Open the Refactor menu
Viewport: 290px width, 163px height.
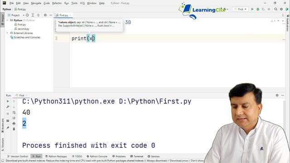tap(57, 3)
